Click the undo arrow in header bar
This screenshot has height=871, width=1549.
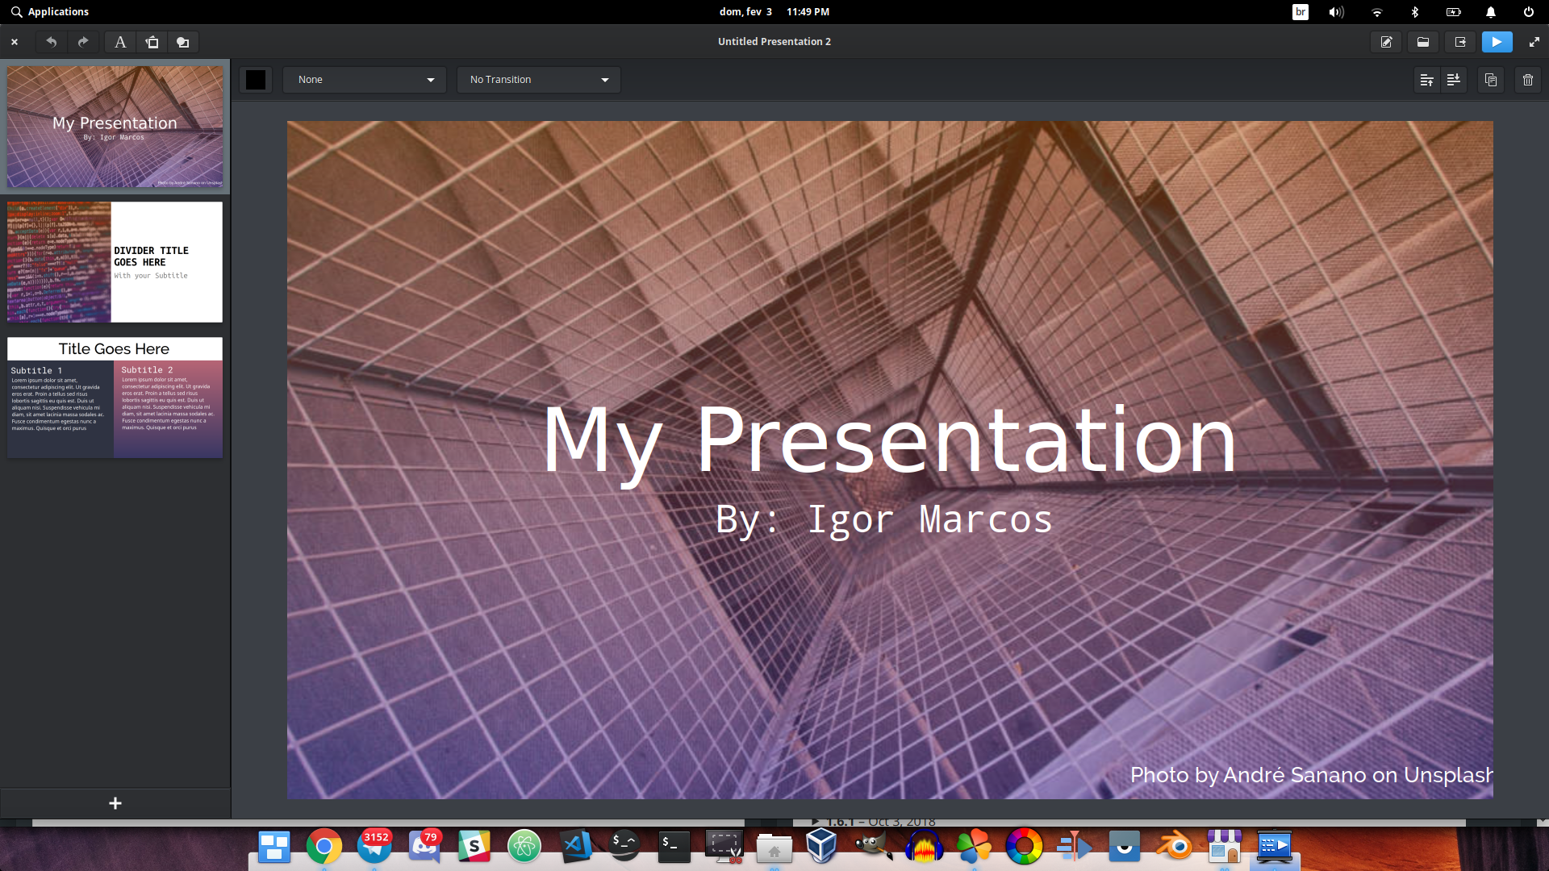(51, 42)
